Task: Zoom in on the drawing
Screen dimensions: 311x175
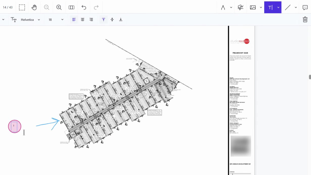Action: (x=59, y=7)
